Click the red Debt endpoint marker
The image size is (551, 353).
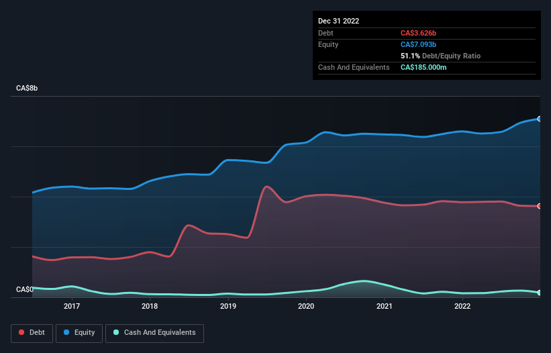pos(540,206)
